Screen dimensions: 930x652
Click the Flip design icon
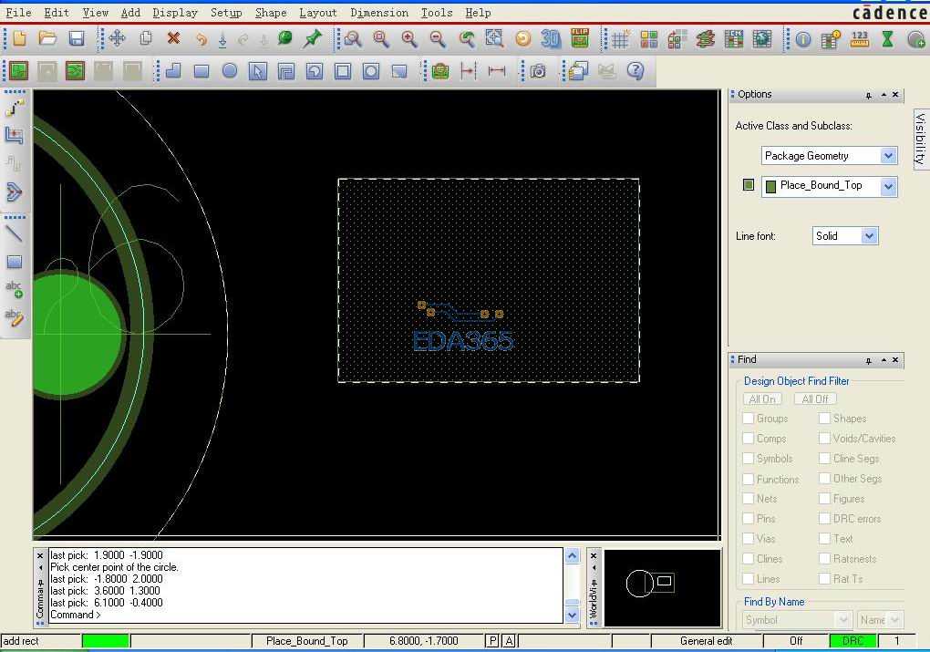click(x=580, y=38)
